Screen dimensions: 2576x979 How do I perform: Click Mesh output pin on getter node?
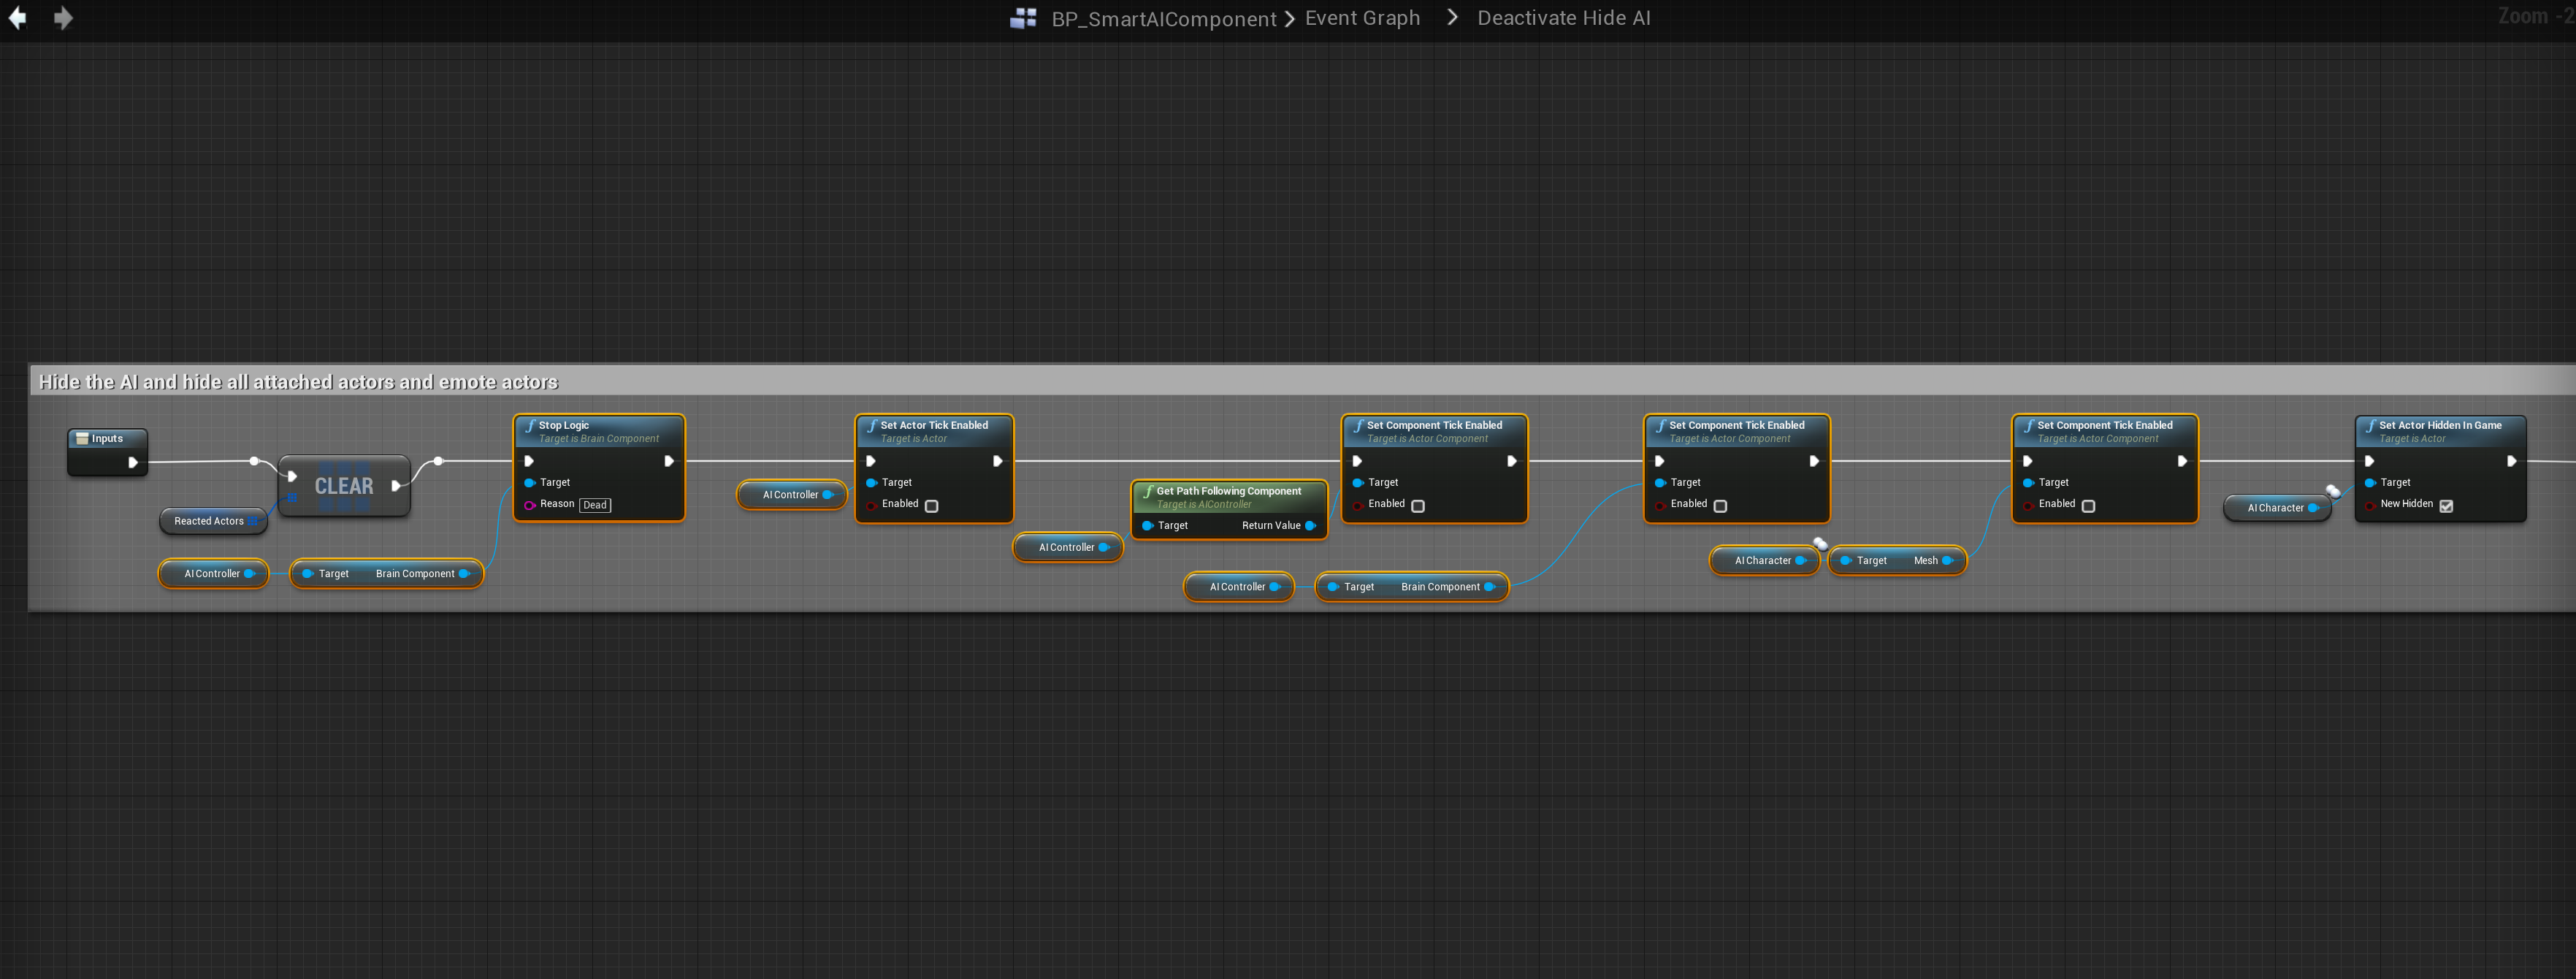point(1947,561)
